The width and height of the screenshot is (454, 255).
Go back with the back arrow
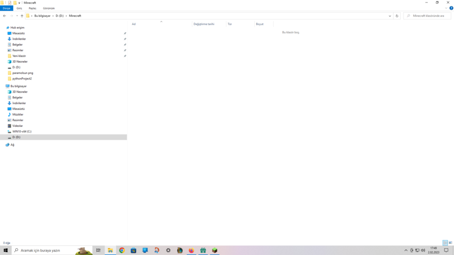tap(5, 16)
